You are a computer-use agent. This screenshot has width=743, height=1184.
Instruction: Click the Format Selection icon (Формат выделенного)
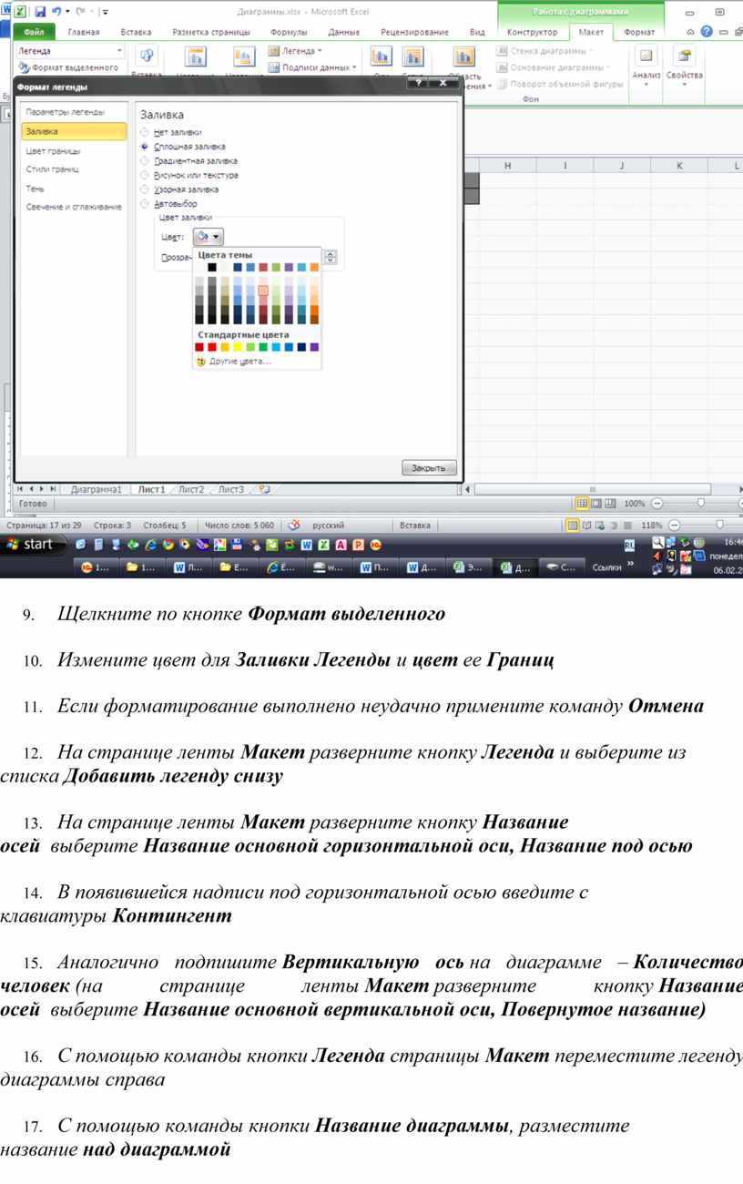point(25,67)
